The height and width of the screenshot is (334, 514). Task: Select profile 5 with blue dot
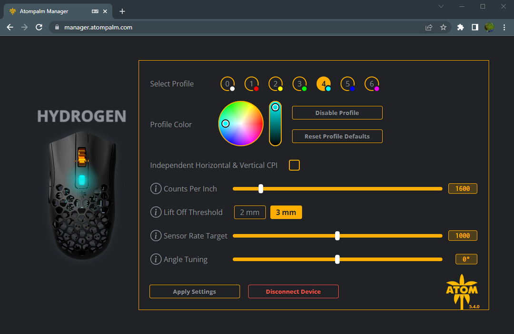pos(347,84)
